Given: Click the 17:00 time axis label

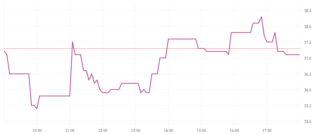Looking at the screenshot, I should click(x=267, y=130).
